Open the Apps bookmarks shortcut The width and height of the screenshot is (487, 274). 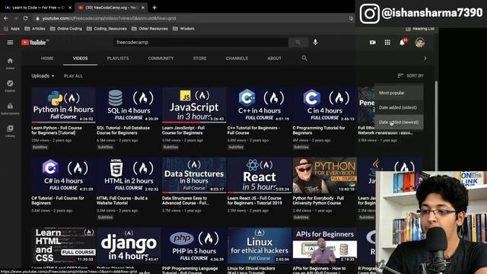click(x=12, y=29)
